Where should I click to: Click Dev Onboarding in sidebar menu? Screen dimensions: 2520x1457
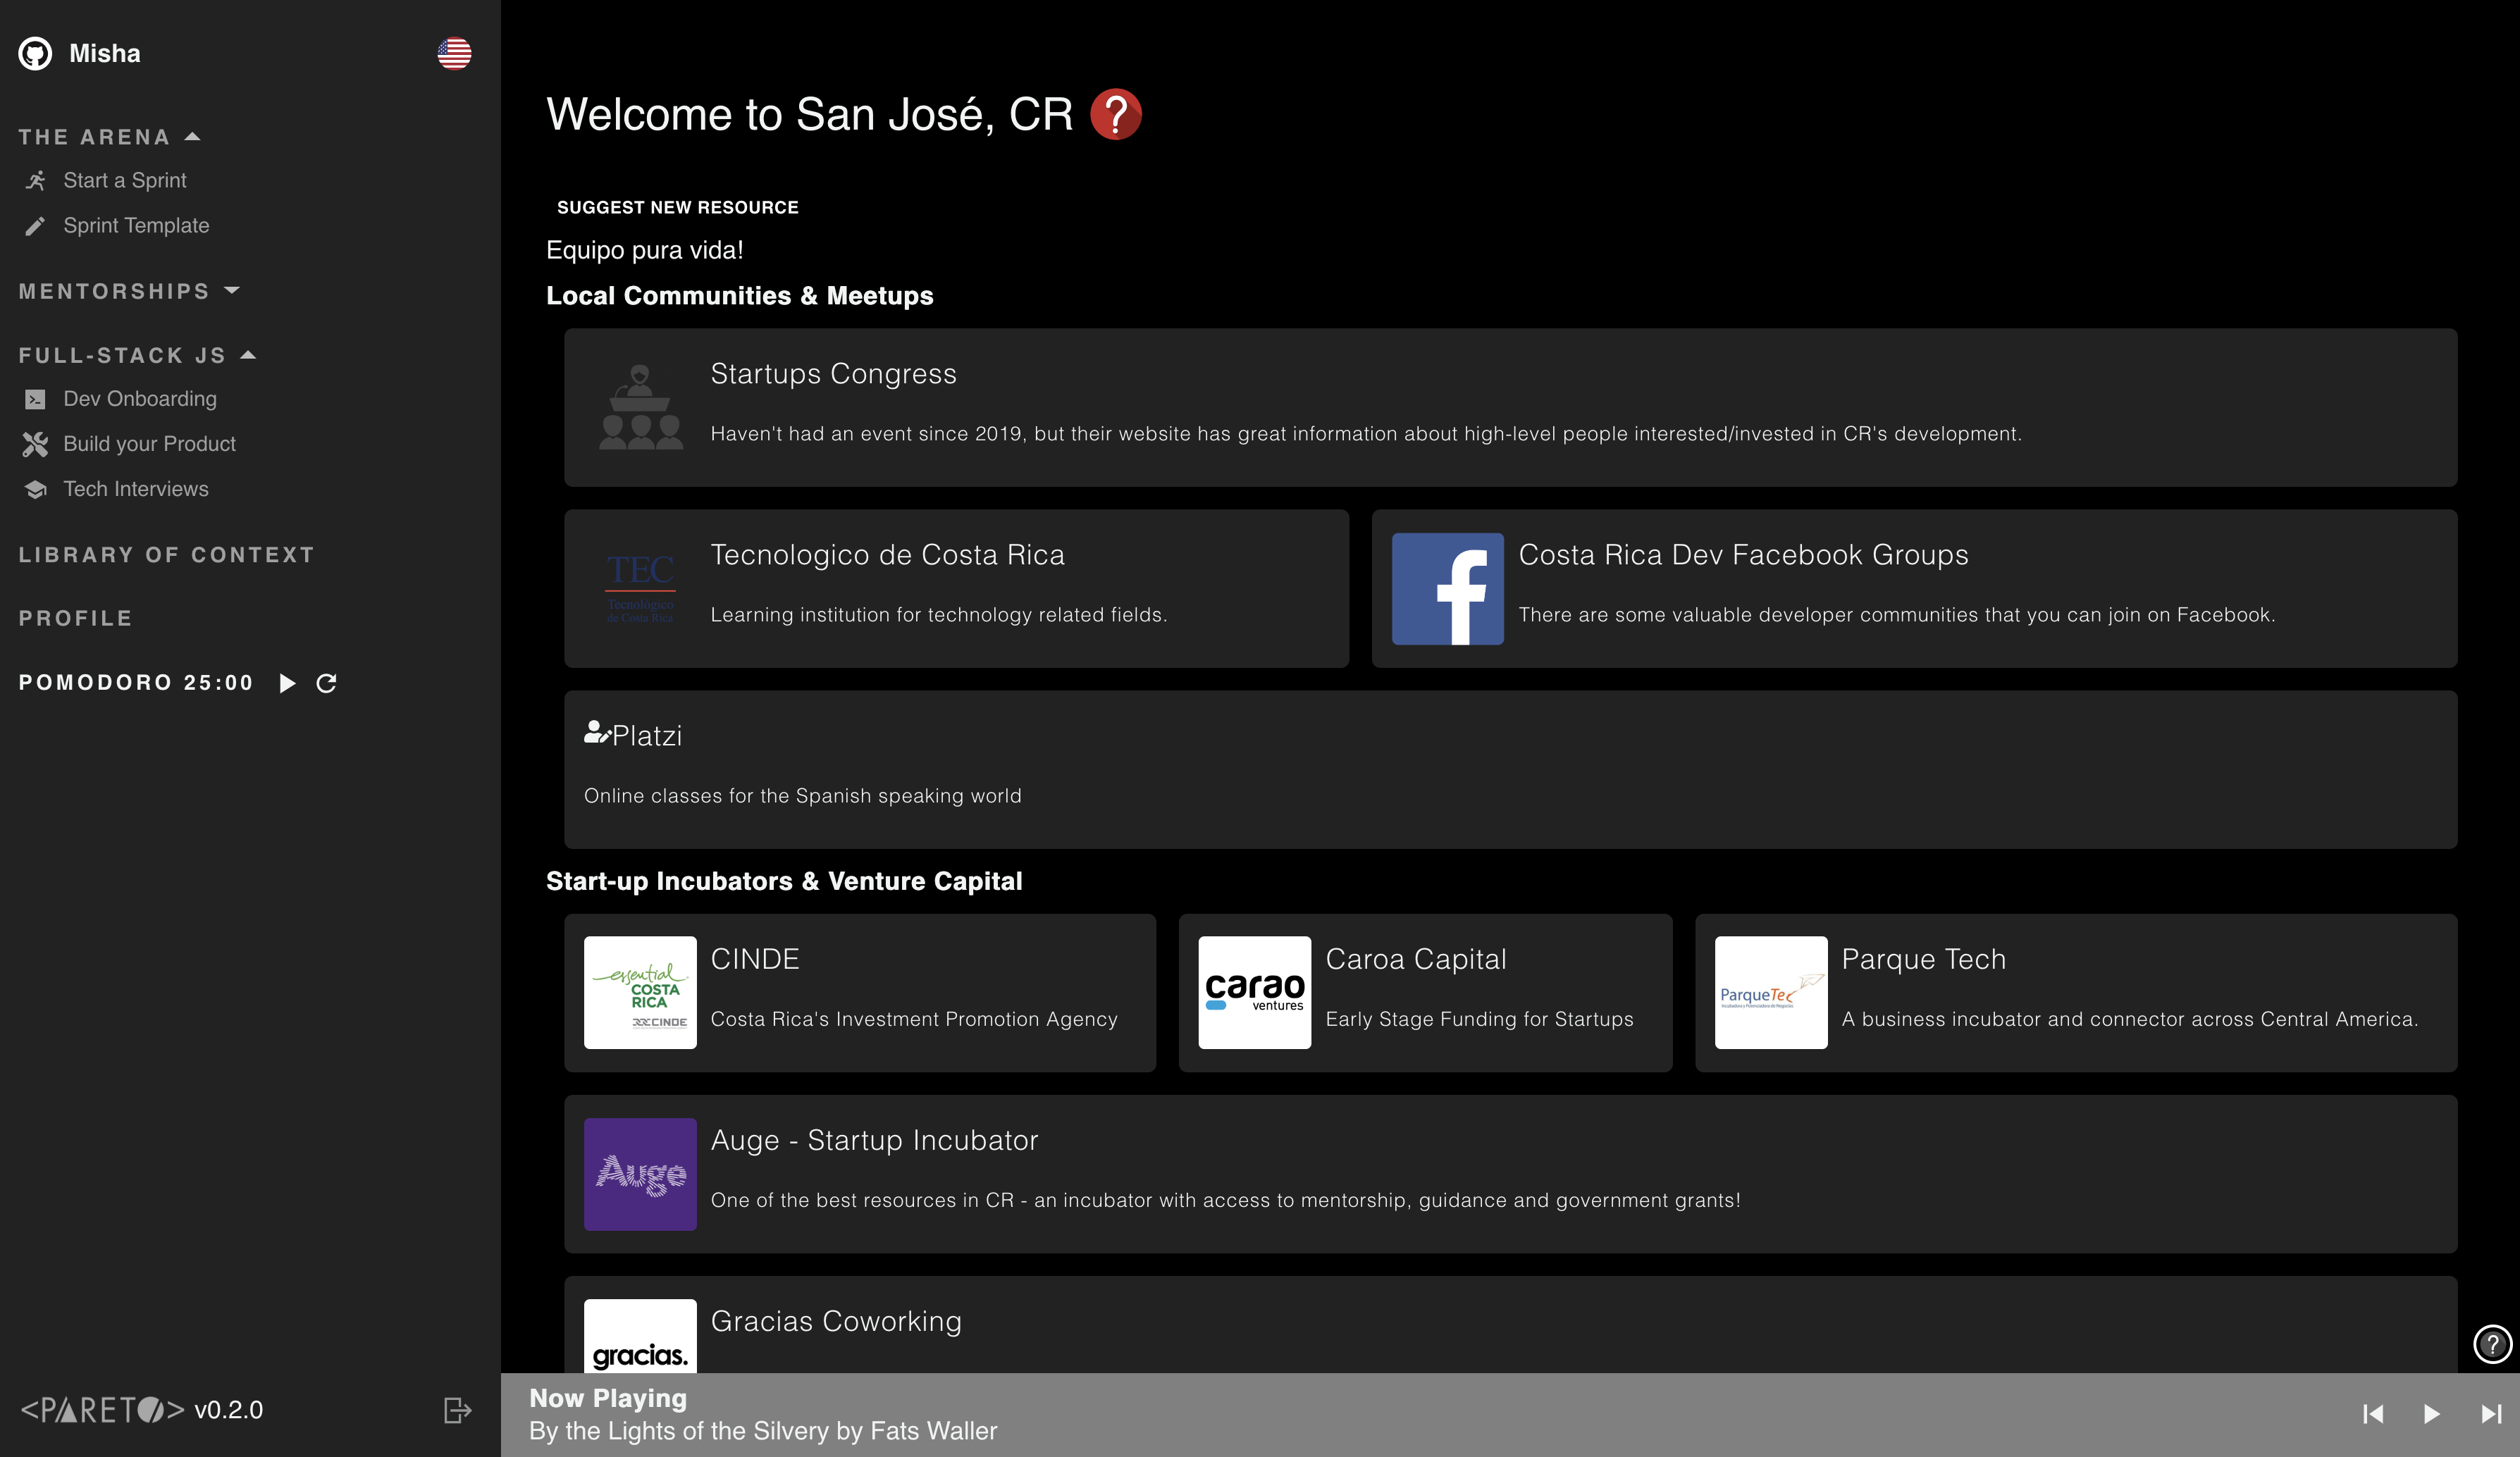pyautogui.click(x=139, y=399)
